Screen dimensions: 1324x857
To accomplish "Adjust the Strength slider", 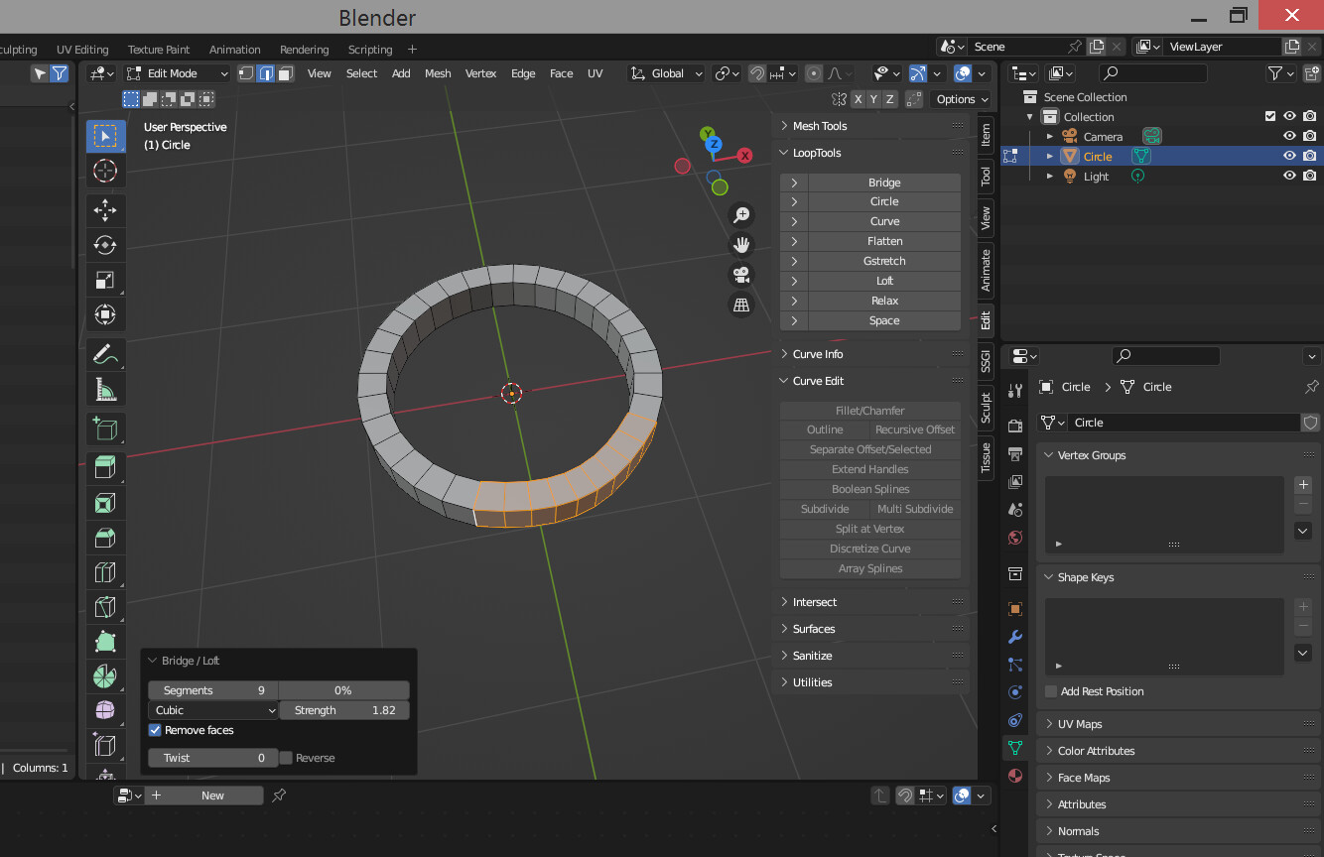I will 344,710.
